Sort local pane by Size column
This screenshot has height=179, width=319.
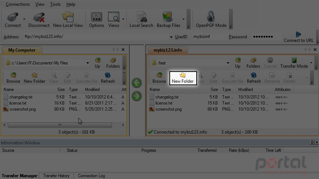(x=61, y=89)
